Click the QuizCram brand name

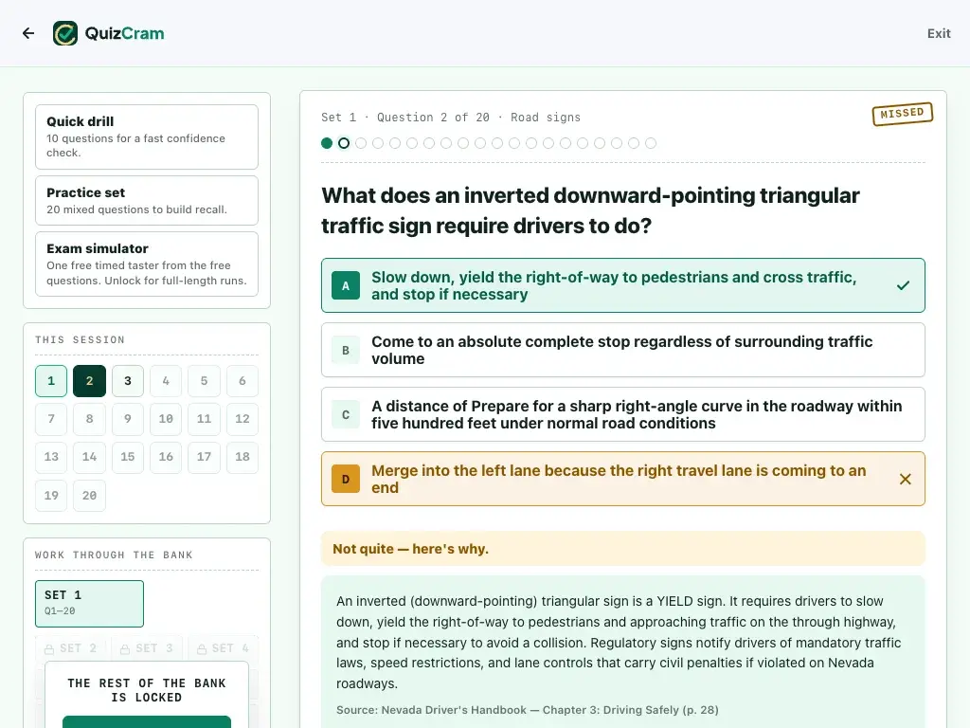tap(124, 33)
